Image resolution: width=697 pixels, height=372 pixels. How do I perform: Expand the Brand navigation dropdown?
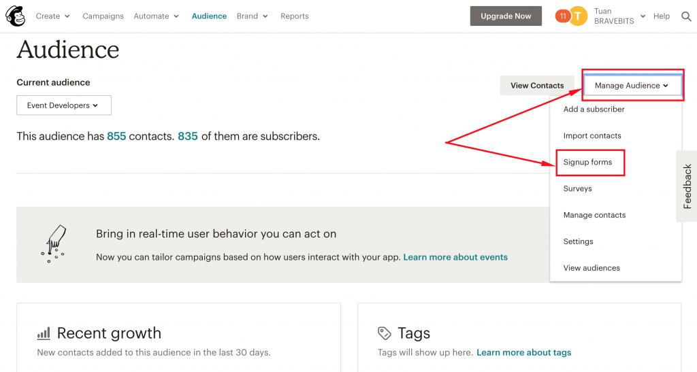click(252, 16)
